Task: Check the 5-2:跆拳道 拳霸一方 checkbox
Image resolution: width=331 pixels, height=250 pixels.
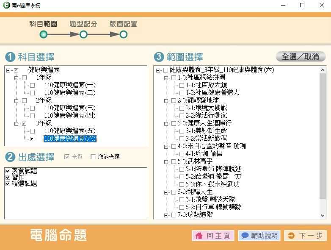Action: point(182,177)
